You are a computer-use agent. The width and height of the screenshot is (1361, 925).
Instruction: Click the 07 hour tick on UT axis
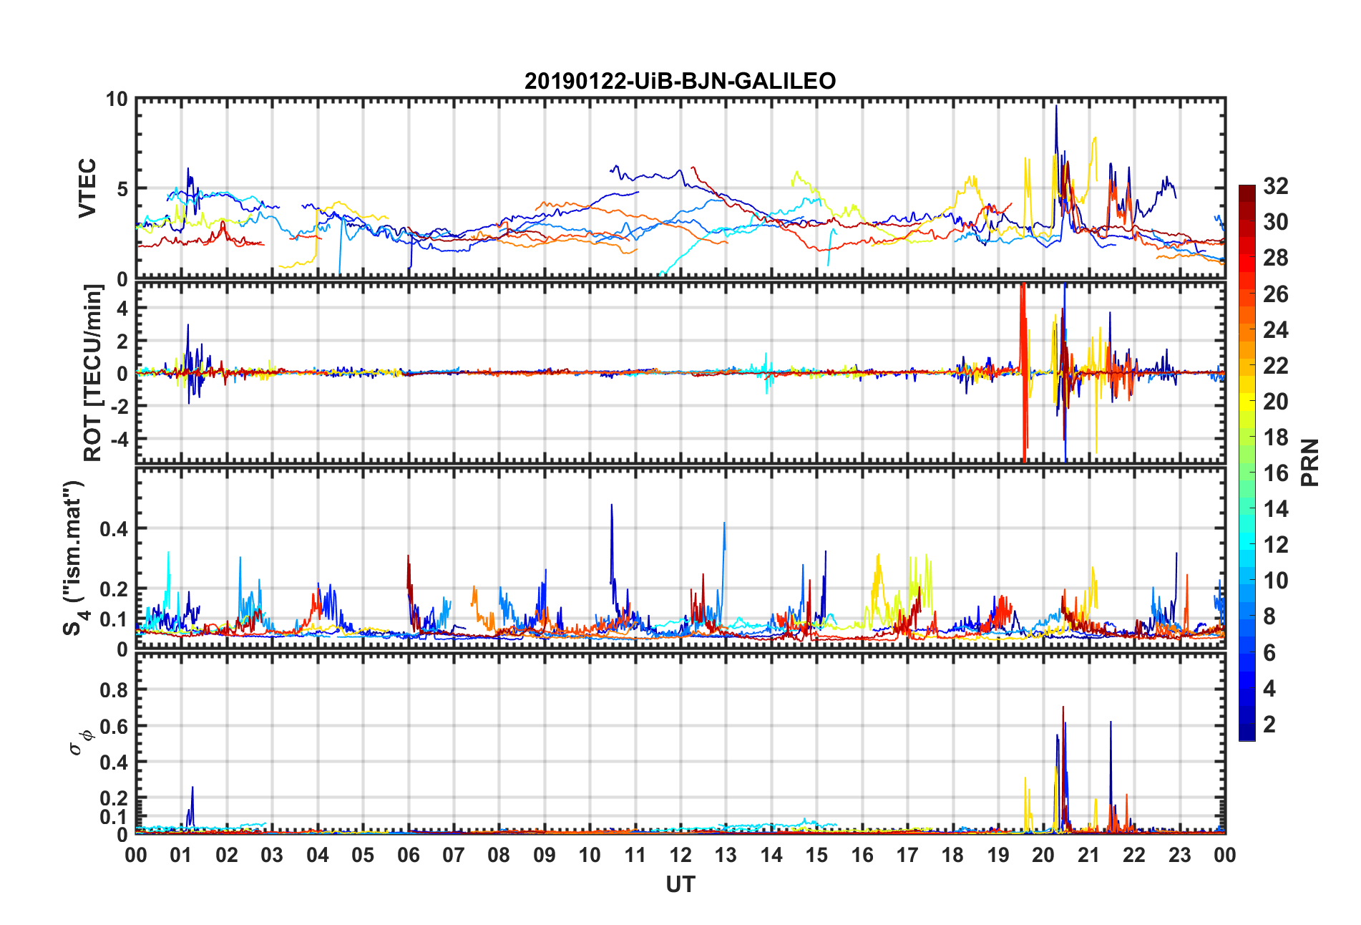pyautogui.click(x=454, y=855)
